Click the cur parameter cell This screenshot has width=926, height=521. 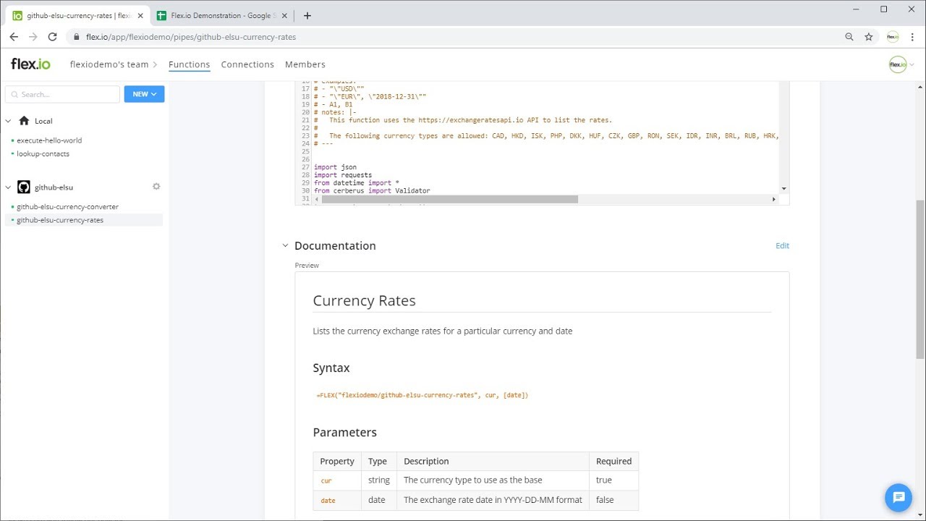(326, 480)
